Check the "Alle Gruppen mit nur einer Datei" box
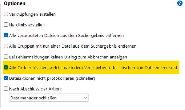 click(x=6, y=46)
